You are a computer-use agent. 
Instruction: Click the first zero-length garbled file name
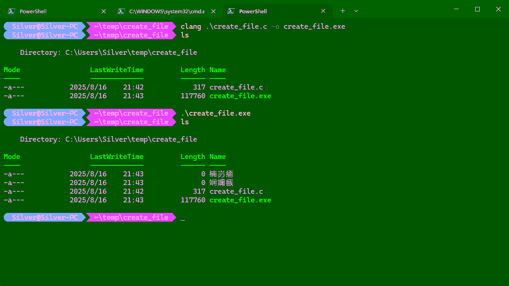(x=221, y=174)
